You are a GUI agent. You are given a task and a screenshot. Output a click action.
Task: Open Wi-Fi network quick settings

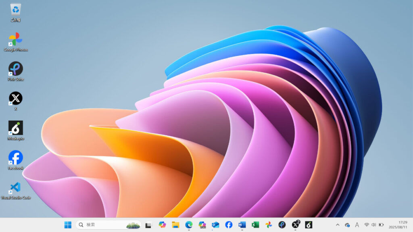tap(366, 225)
